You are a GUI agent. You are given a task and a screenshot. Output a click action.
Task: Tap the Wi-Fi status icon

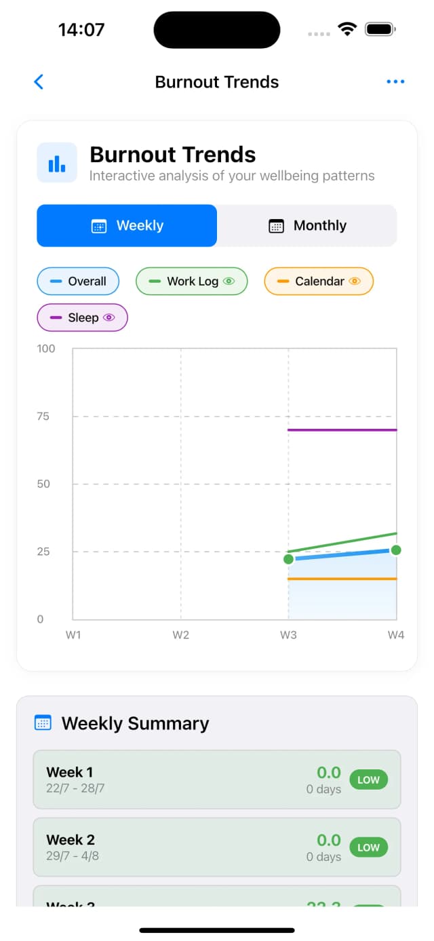point(348,30)
